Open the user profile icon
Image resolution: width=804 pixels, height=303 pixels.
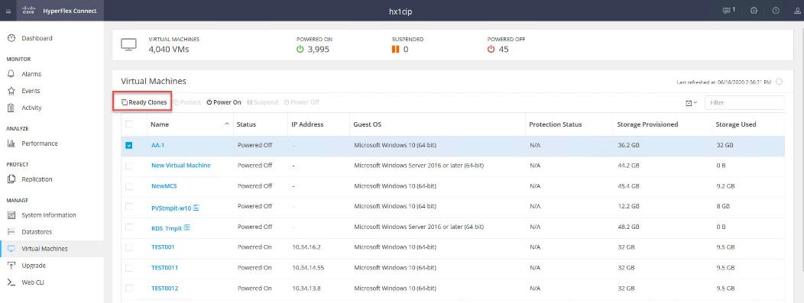click(x=797, y=11)
